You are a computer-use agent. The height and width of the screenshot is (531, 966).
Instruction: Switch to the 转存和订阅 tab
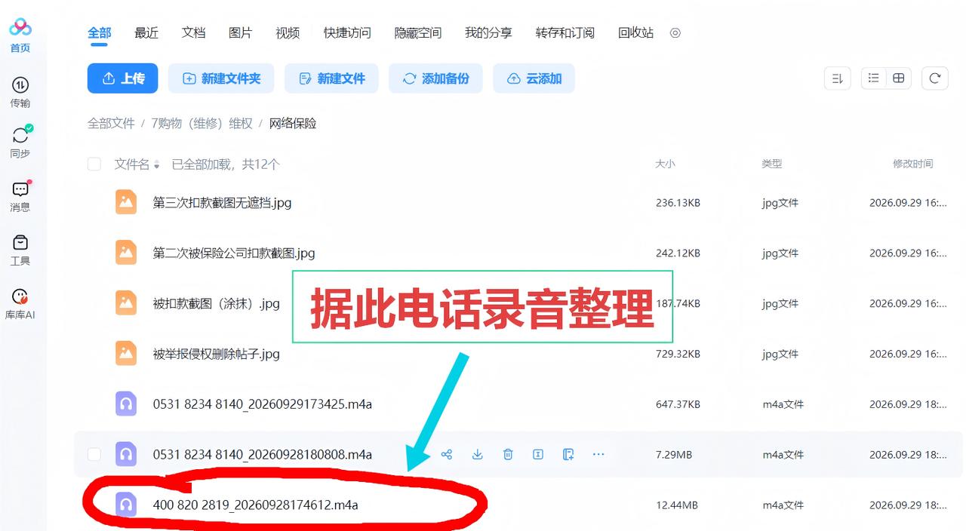click(x=565, y=32)
